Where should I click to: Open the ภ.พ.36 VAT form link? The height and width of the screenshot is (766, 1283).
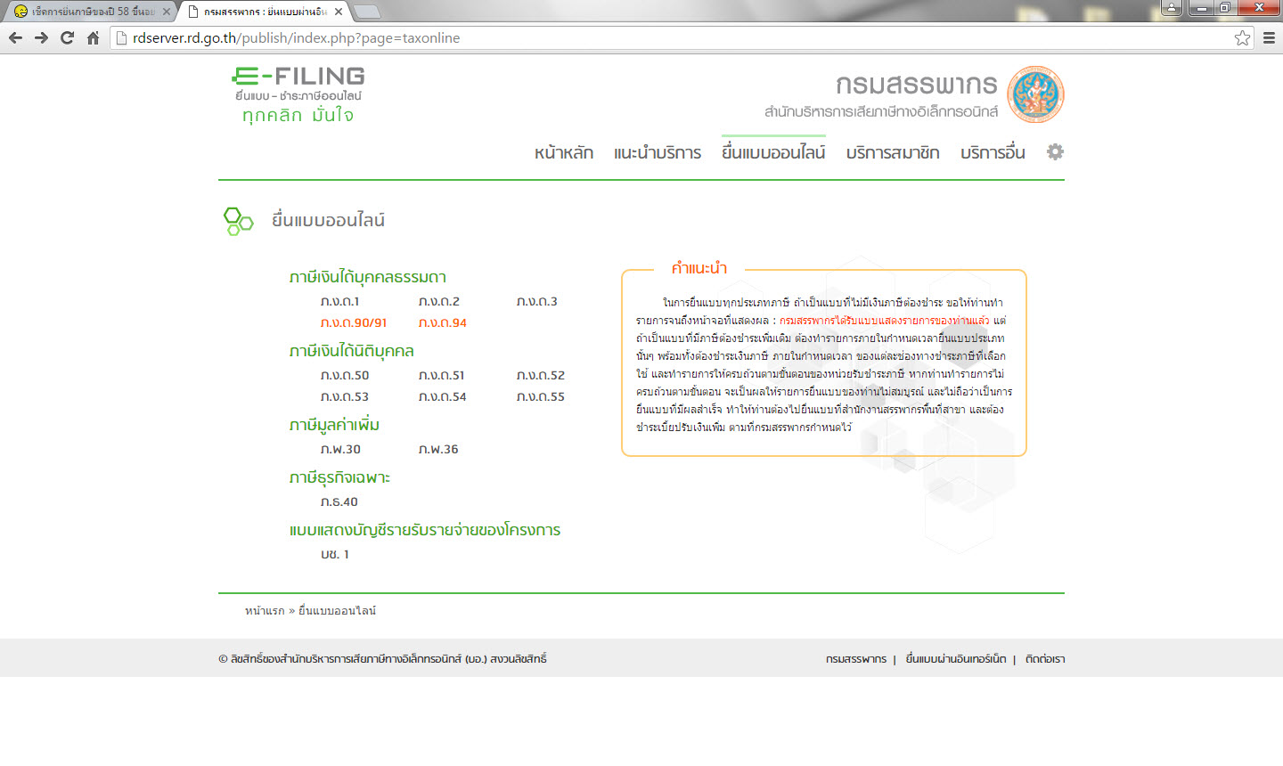(x=439, y=449)
